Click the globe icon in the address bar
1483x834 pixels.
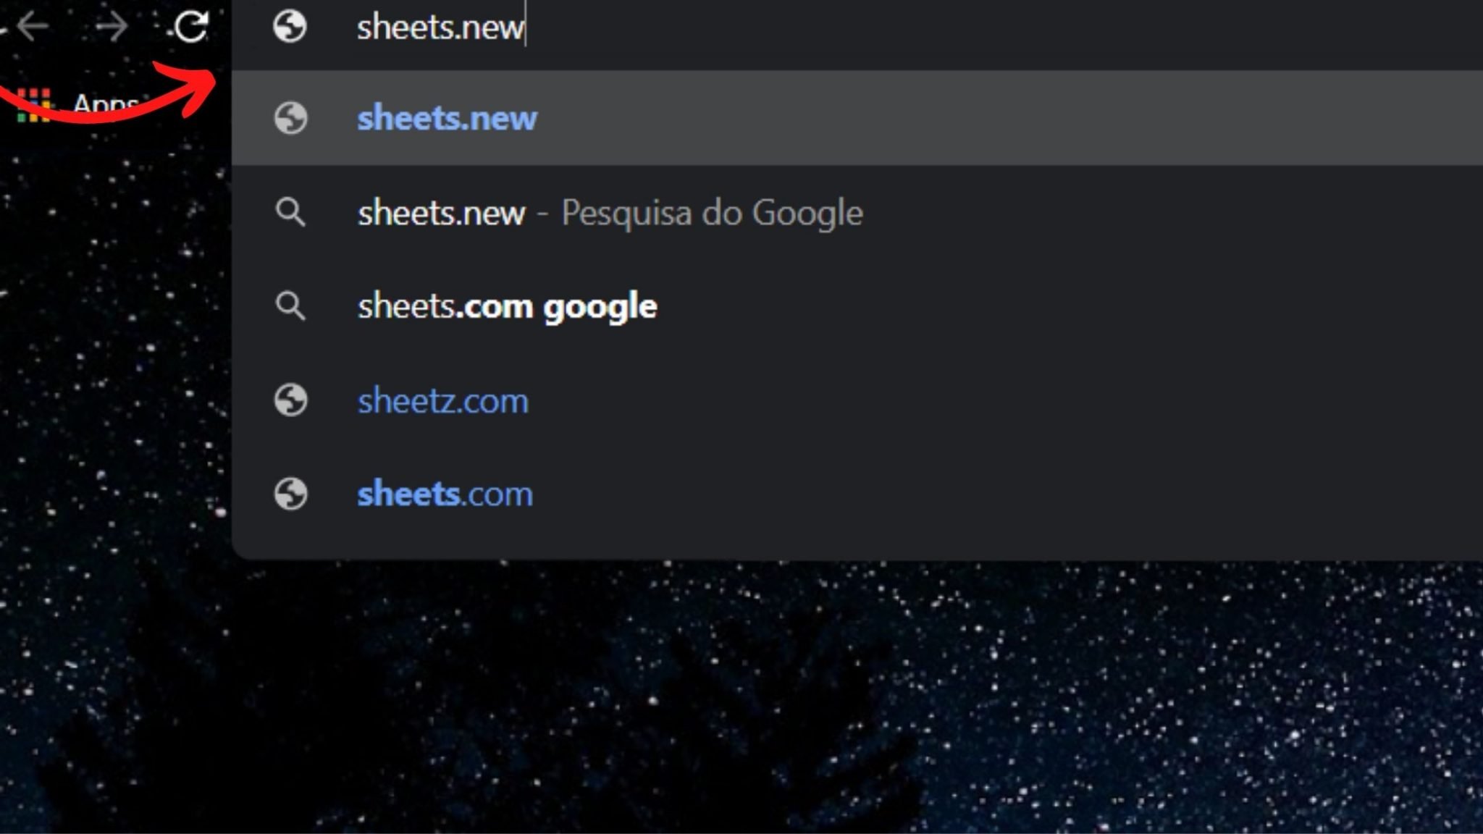click(x=290, y=27)
